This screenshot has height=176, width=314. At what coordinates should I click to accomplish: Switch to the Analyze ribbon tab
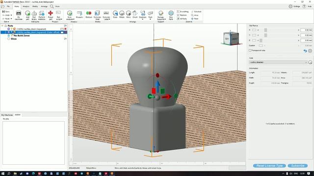click(26, 6)
